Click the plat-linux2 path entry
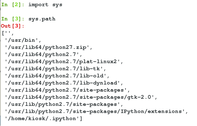Screen dimensions: 197x126 point(62,62)
